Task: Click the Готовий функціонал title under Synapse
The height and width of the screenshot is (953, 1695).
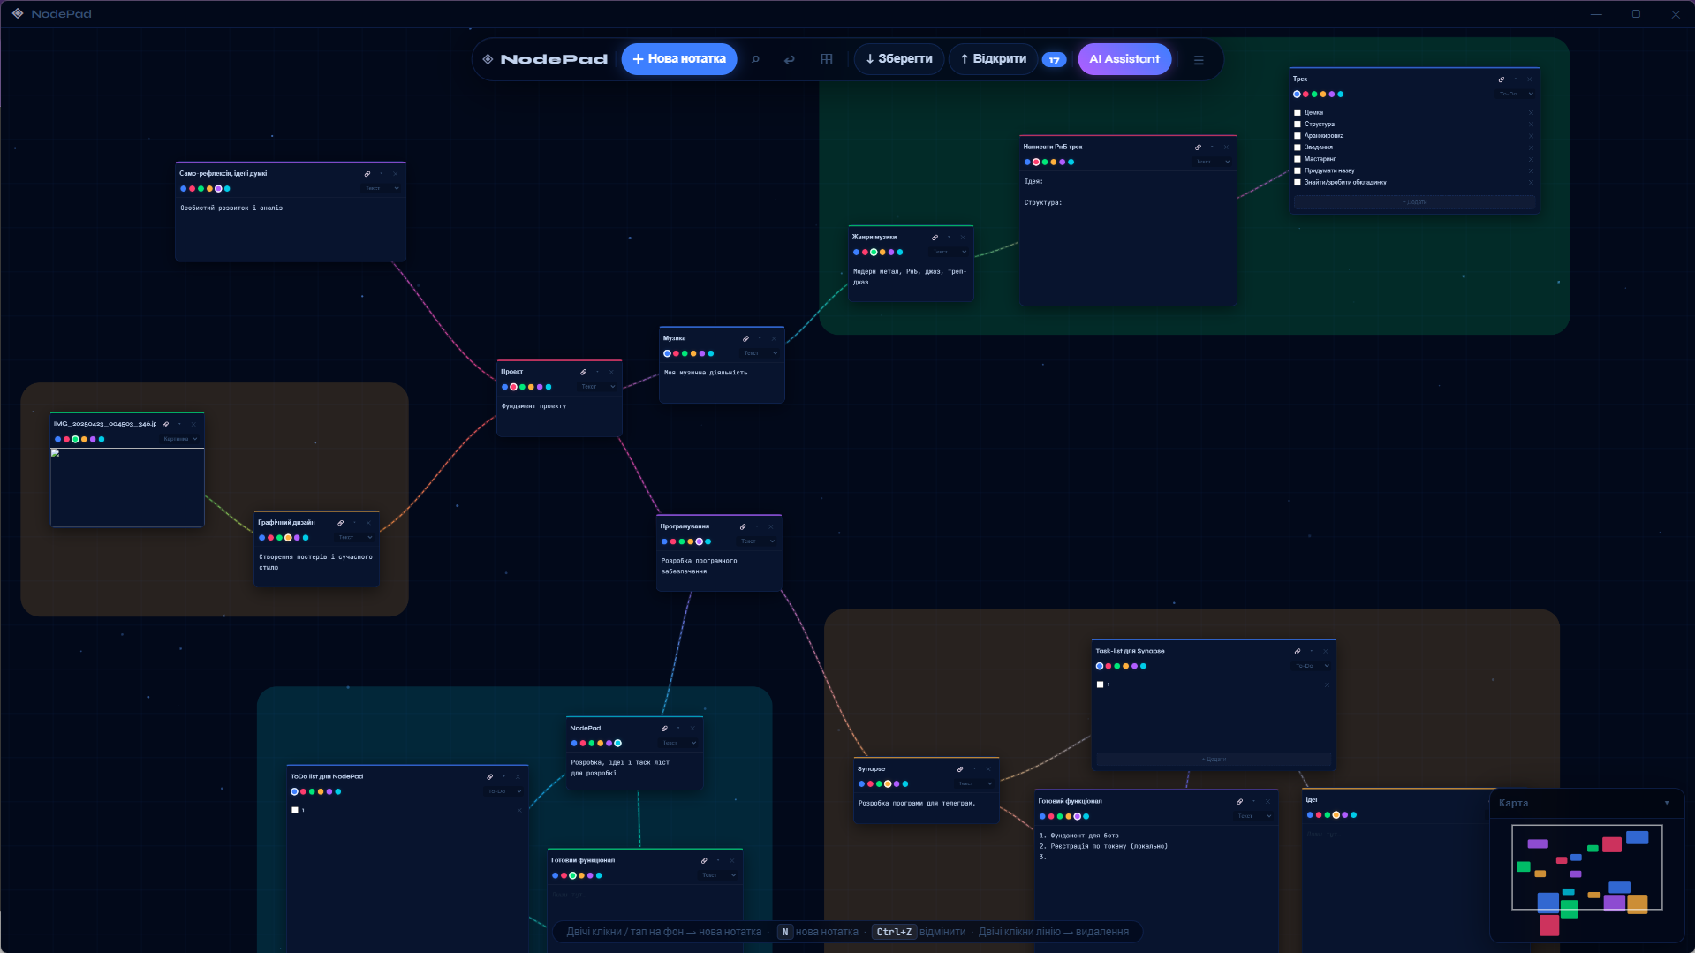Action: (x=1070, y=802)
